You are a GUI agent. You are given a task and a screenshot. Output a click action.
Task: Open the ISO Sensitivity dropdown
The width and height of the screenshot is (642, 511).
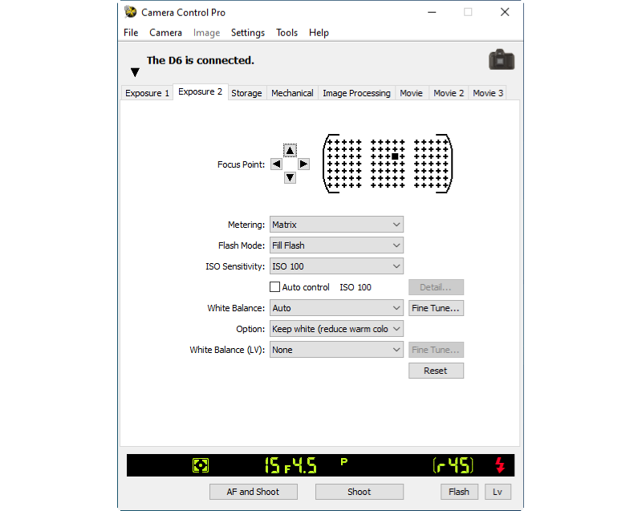[x=336, y=266]
